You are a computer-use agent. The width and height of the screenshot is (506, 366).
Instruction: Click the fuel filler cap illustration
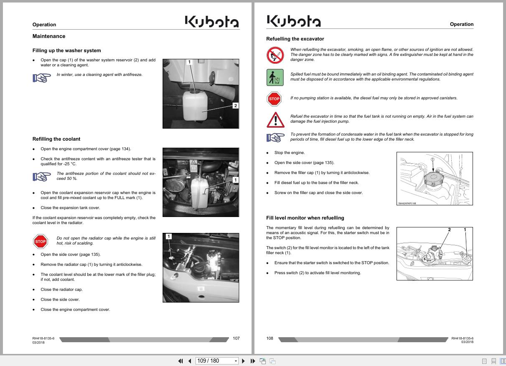(x=435, y=178)
